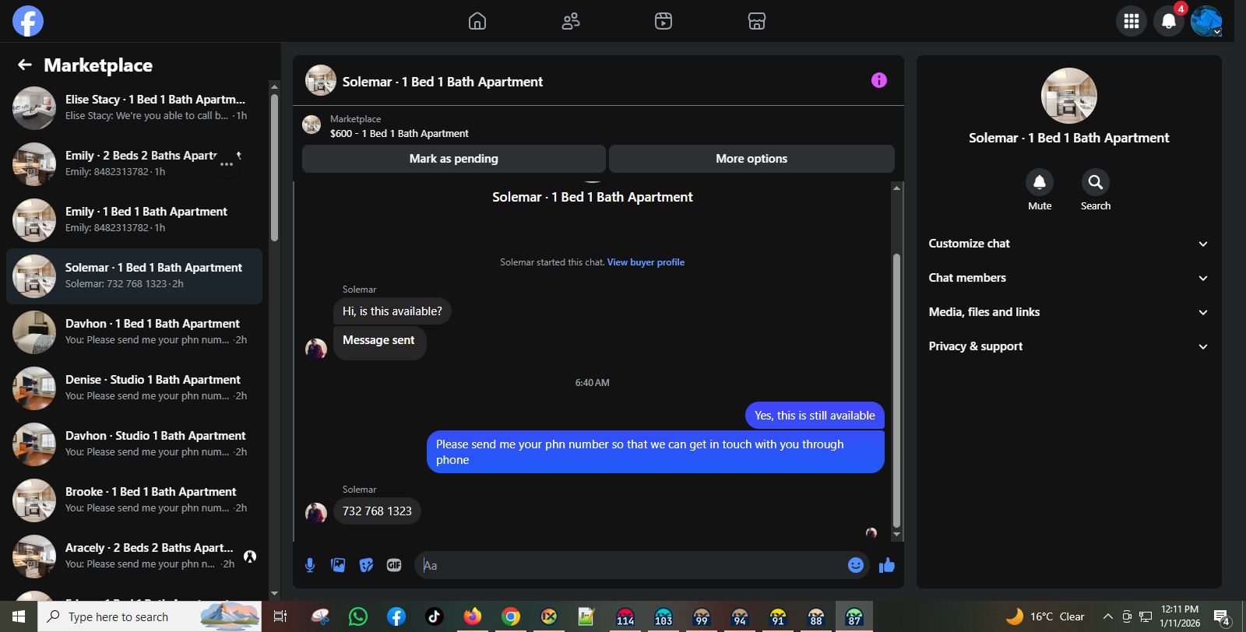Click the Facebook logo
Image resolution: width=1246 pixels, height=632 pixels.
coord(28,21)
